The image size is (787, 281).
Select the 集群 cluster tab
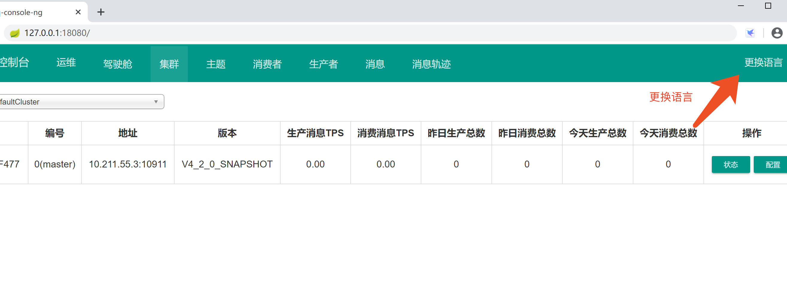pos(169,64)
